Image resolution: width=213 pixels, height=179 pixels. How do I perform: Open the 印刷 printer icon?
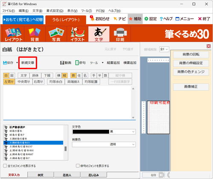point(120,34)
